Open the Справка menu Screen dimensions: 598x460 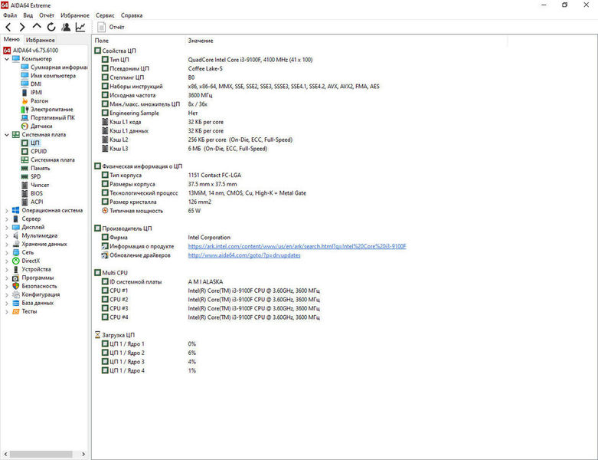(x=132, y=15)
